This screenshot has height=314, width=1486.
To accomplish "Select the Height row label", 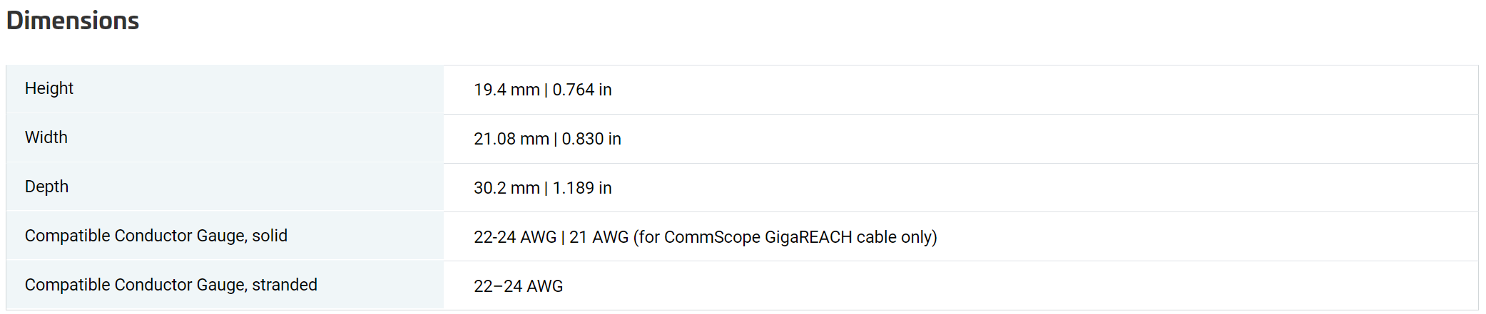I will [x=49, y=88].
